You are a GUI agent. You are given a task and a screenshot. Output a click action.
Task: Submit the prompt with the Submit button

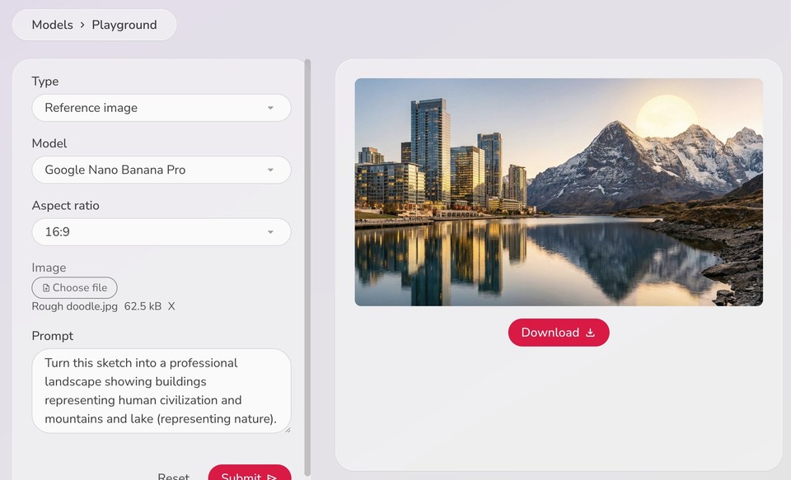tap(250, 474)
